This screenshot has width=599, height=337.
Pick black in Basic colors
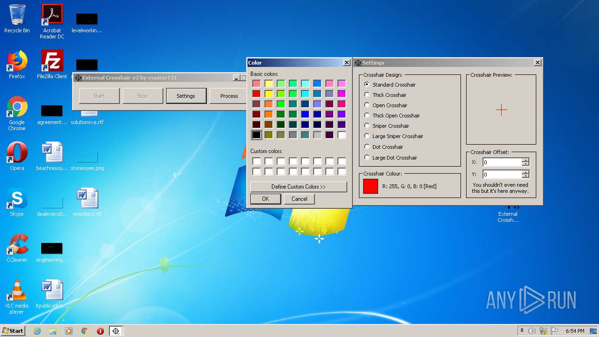(x=256, y=135)
